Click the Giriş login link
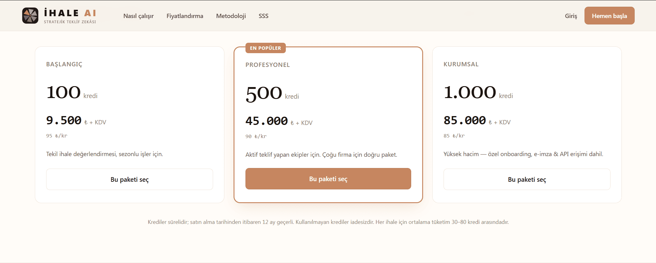656x263 pixels. point(571,16)
